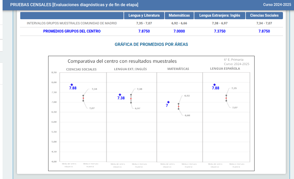Click red mean marker in Matemáticas interval
This screenshot has width=294, height=179.
pyautogui.click(x=179, y=106)
